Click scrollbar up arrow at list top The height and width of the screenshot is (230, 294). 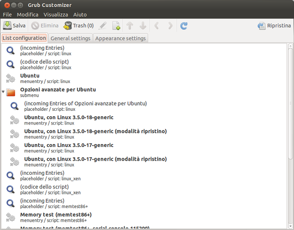tap(290, 46)
